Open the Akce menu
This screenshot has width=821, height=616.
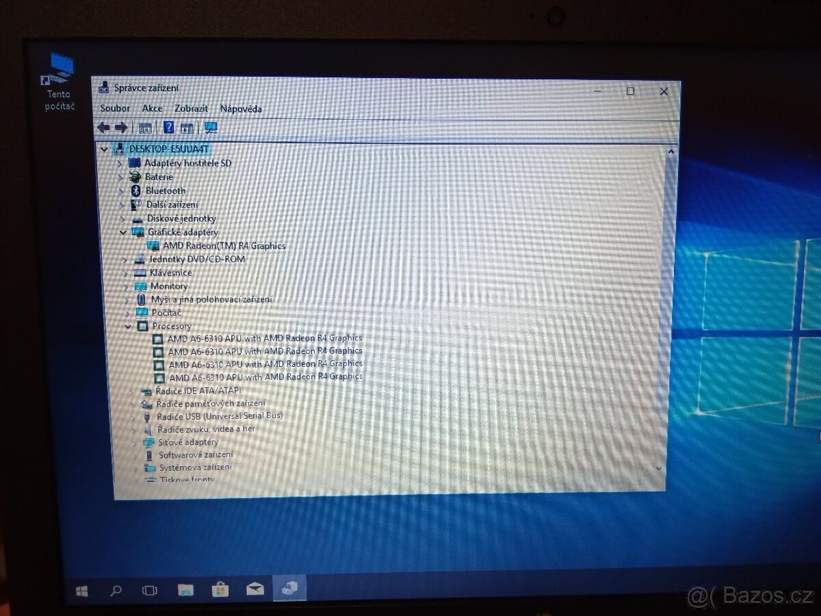point(152,108)
